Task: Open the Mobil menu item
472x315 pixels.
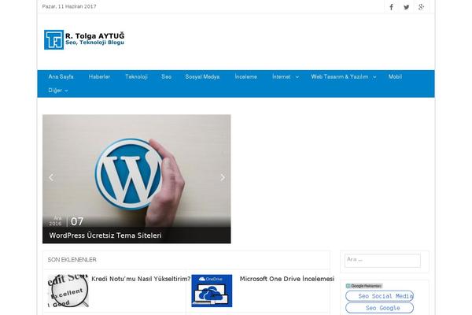Action: tap(395, 76)
